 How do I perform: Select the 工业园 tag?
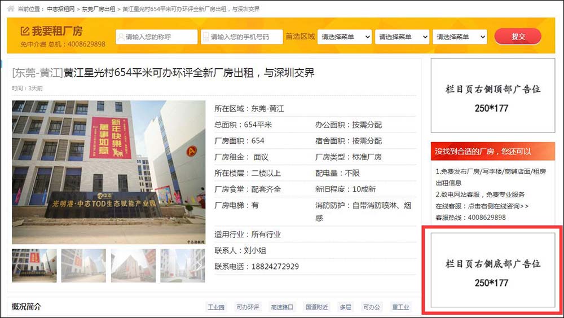pos(216,307)
